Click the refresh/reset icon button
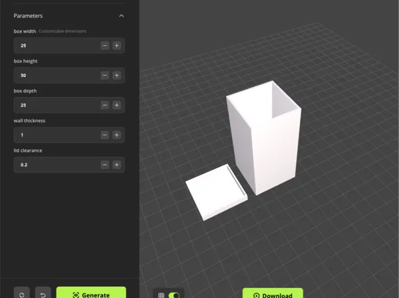Image resolution: width=399 pixels, height=298 pixels. coord(22,293)
